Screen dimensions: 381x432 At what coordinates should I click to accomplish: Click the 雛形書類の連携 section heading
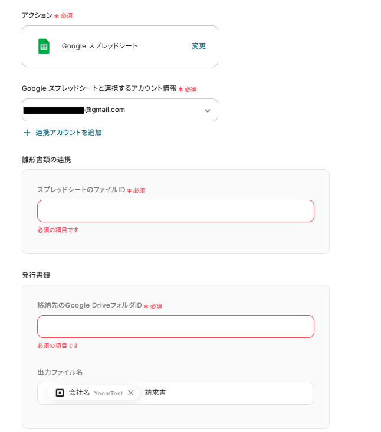click(x=46, y=159)
